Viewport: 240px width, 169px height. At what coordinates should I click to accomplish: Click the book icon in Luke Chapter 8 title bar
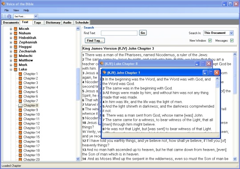click(102, 64)
